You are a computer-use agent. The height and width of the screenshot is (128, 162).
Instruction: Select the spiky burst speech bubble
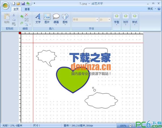46,56
